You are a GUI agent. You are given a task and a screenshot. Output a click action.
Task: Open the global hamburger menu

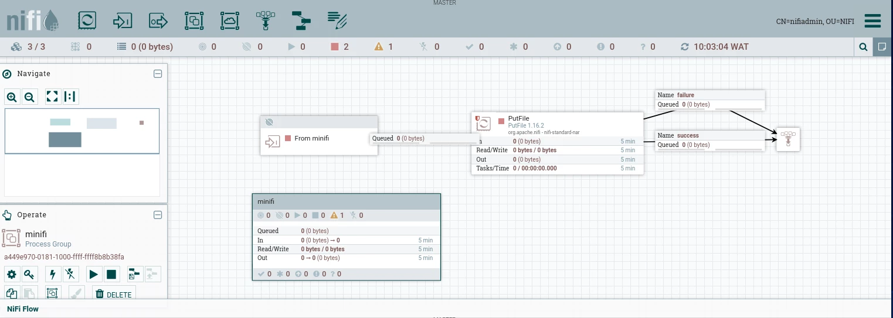coord(873,21)
